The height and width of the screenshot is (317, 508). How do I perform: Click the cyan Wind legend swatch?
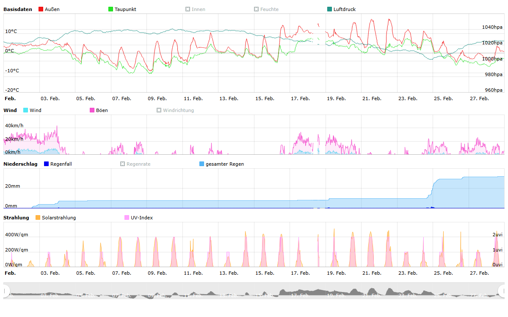click(26, 110)
